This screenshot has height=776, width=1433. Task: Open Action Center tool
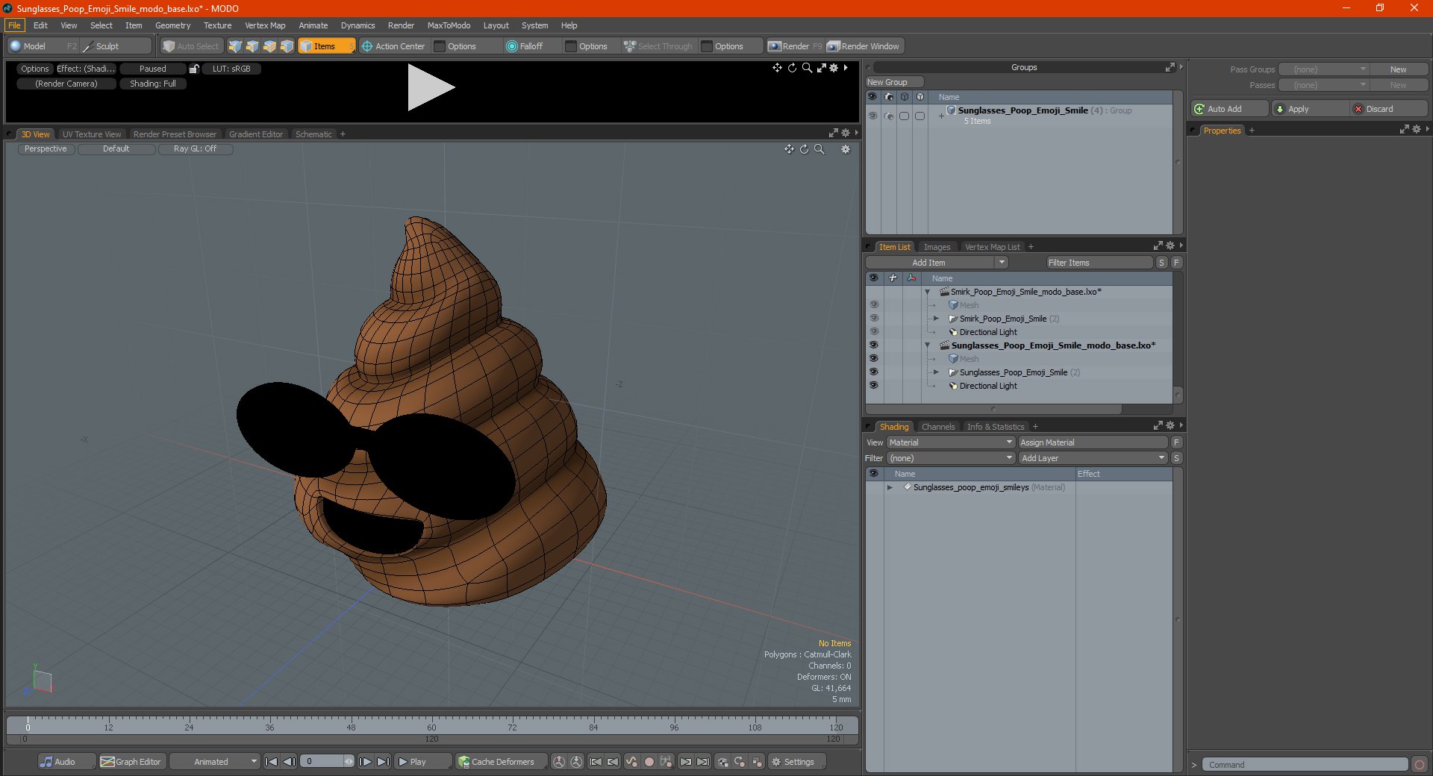click(393, 46)
